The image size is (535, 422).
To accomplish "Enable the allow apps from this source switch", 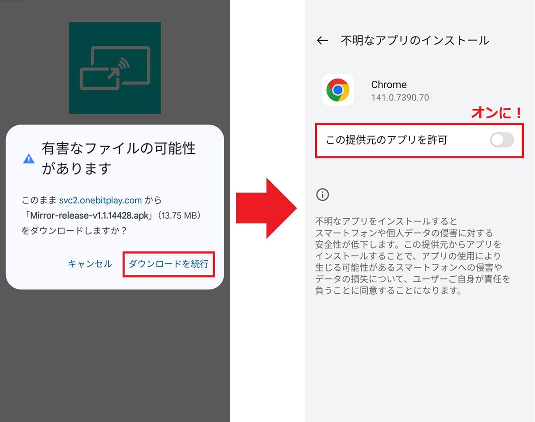I will coord(502,140).
